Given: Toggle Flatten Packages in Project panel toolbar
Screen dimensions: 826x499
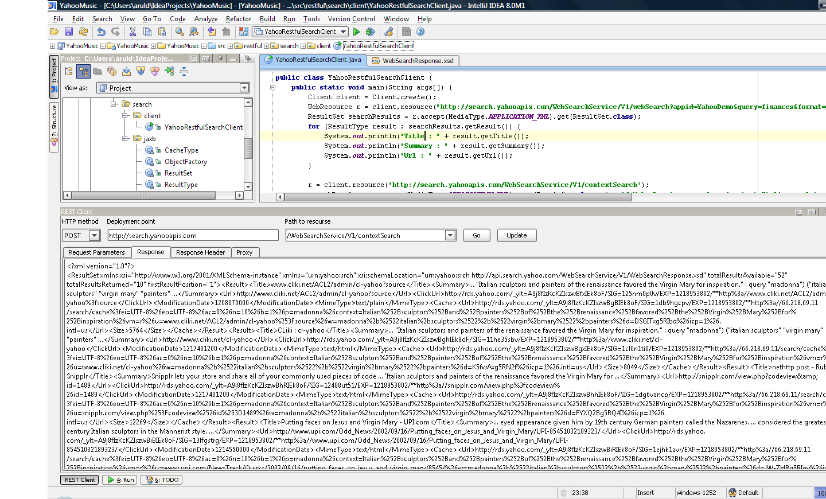Looking at the screenshot, I should coord(69,71).
